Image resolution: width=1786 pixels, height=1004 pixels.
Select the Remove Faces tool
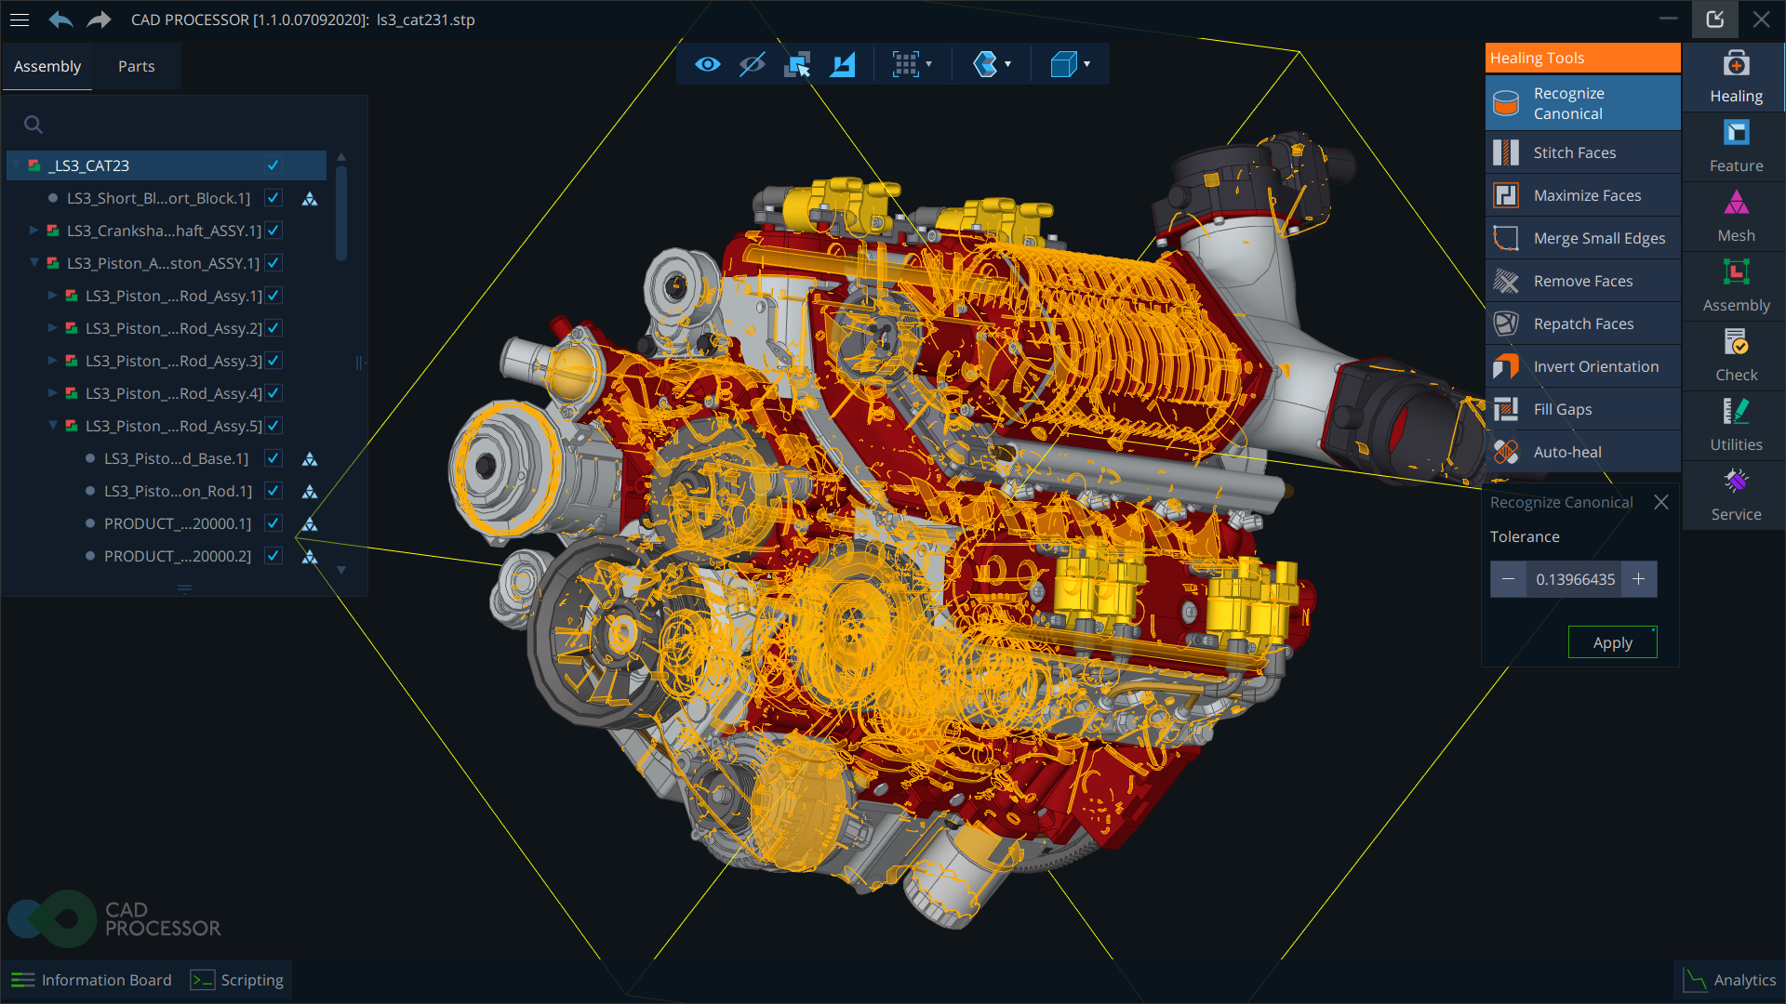(x=1582, y=280)
